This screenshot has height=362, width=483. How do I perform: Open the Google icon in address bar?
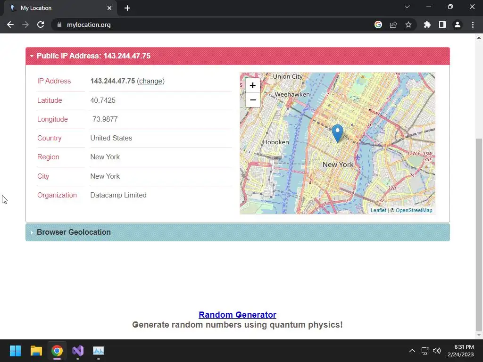coord(378,25)
